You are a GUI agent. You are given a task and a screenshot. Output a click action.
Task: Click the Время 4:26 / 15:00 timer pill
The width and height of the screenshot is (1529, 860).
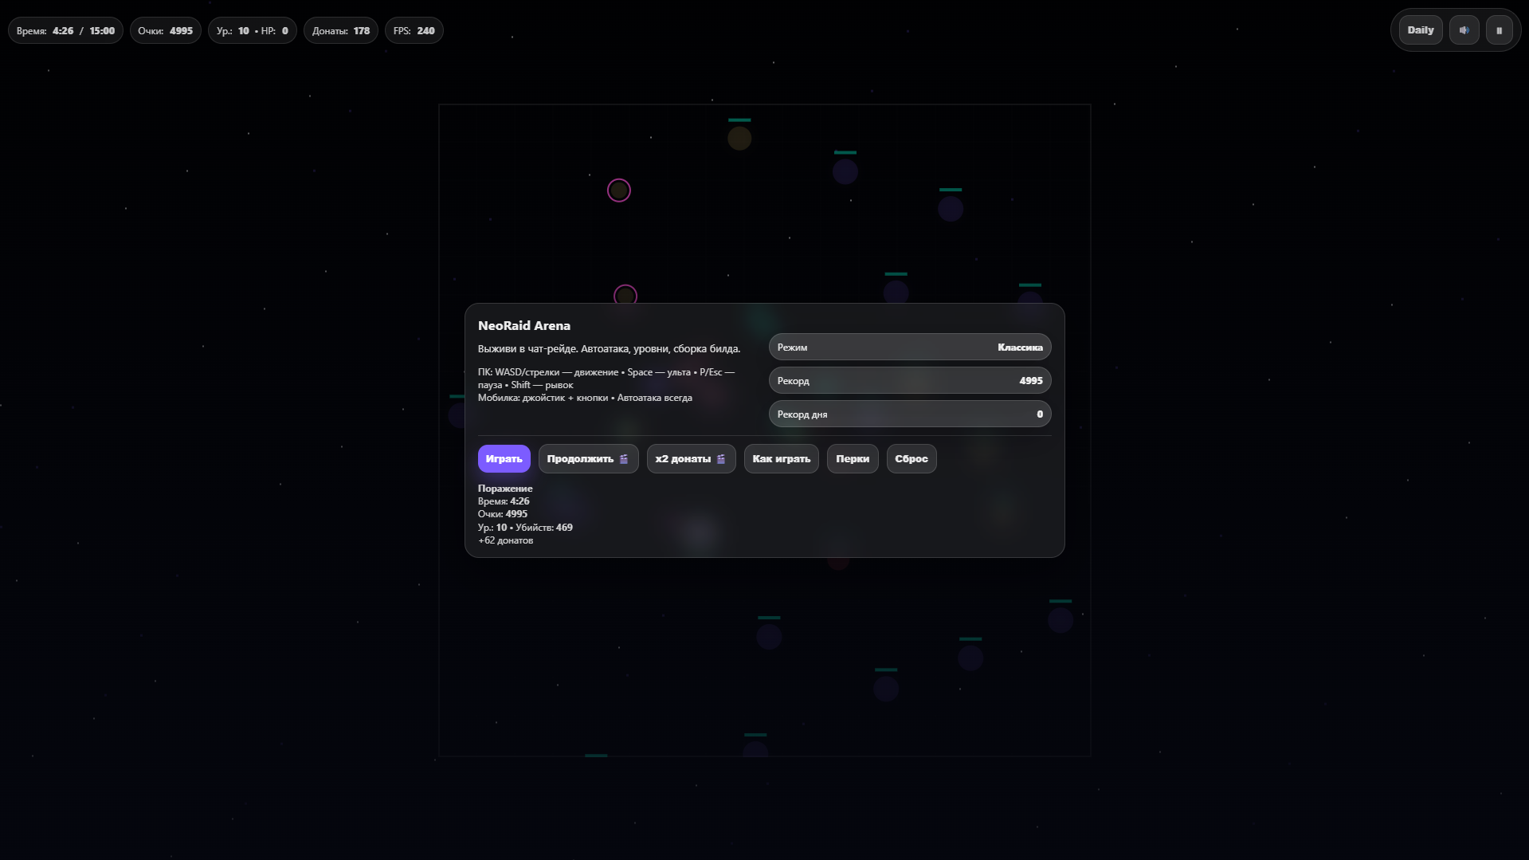coord(65,31)
